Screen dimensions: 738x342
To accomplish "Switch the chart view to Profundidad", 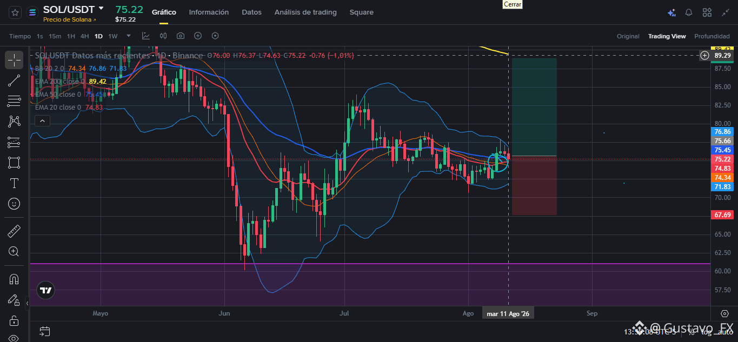I will pos(712,36).
